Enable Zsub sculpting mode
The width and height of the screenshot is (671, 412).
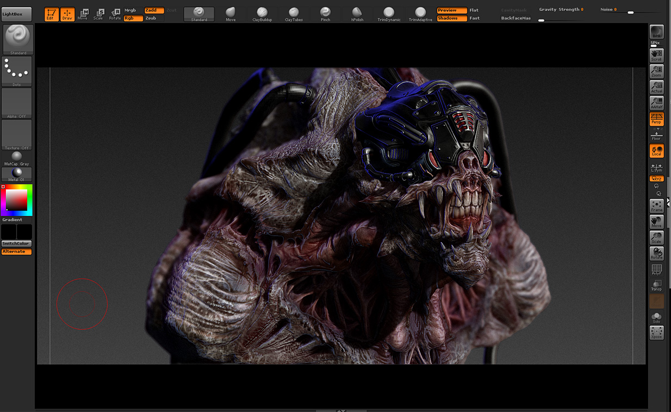point(154,19)
